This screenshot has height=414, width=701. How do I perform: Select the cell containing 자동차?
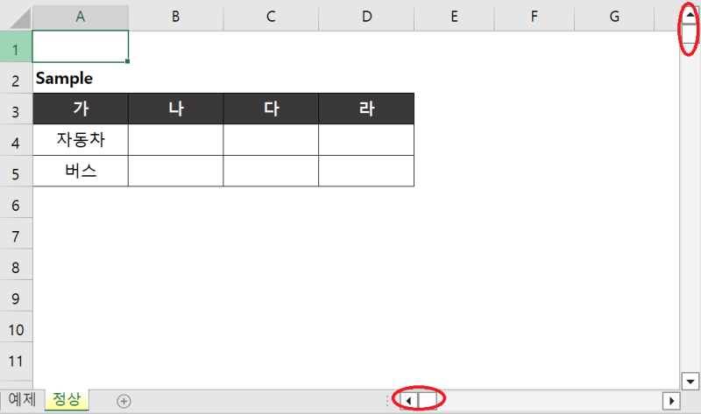tap(81, 140)
